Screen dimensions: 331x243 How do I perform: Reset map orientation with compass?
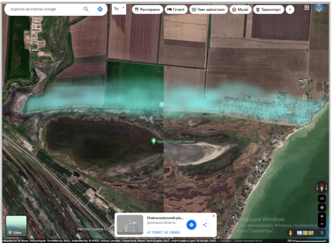(x=322, y=187)
